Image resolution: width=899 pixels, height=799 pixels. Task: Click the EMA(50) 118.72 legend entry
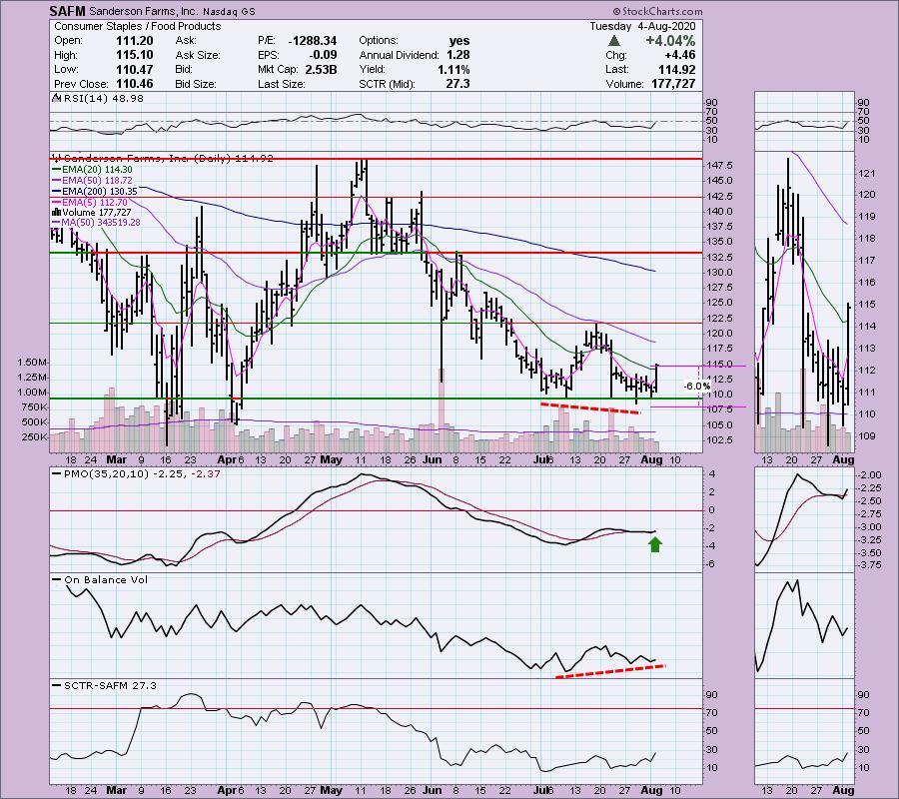(92, 181)
